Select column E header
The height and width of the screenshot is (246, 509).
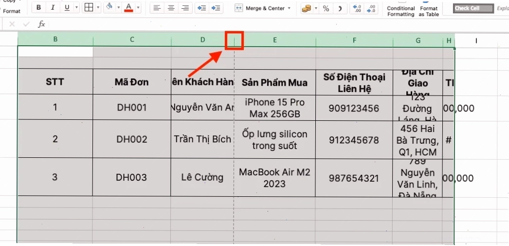[275, 39]
